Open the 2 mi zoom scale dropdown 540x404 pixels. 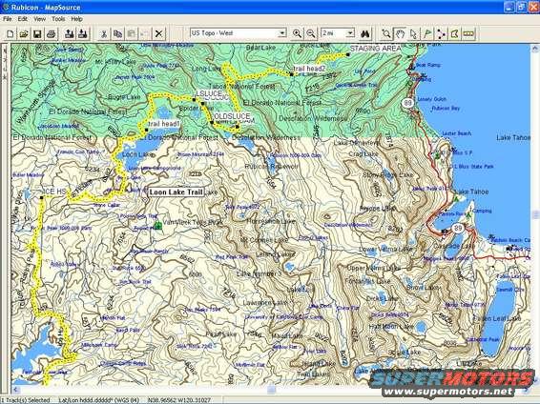point(350,33)
